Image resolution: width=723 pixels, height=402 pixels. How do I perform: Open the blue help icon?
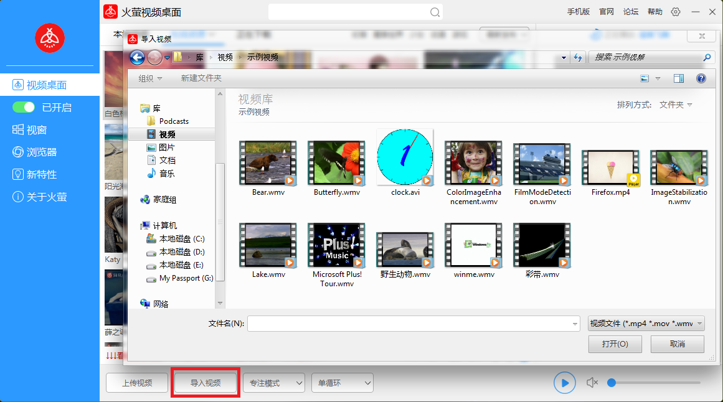click(x=701, y=78)
